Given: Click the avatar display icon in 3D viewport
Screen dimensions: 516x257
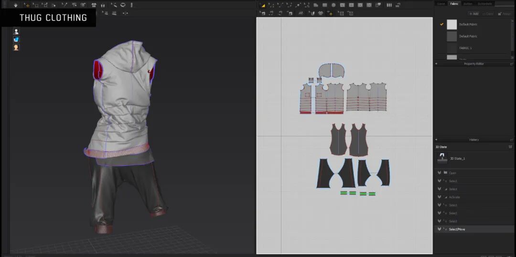Looking at the screenshot, I should (16, 31).
